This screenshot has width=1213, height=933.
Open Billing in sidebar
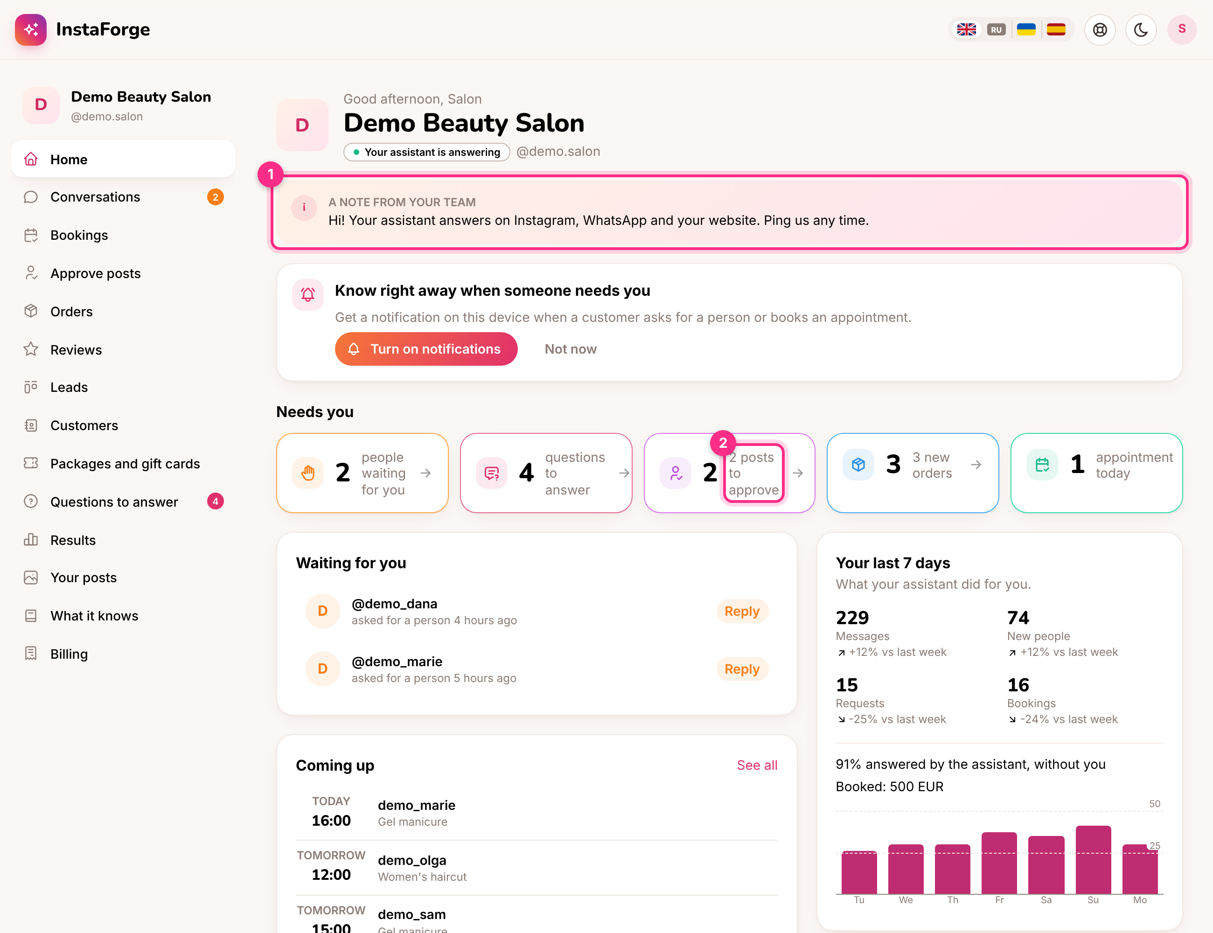(123, 654)
